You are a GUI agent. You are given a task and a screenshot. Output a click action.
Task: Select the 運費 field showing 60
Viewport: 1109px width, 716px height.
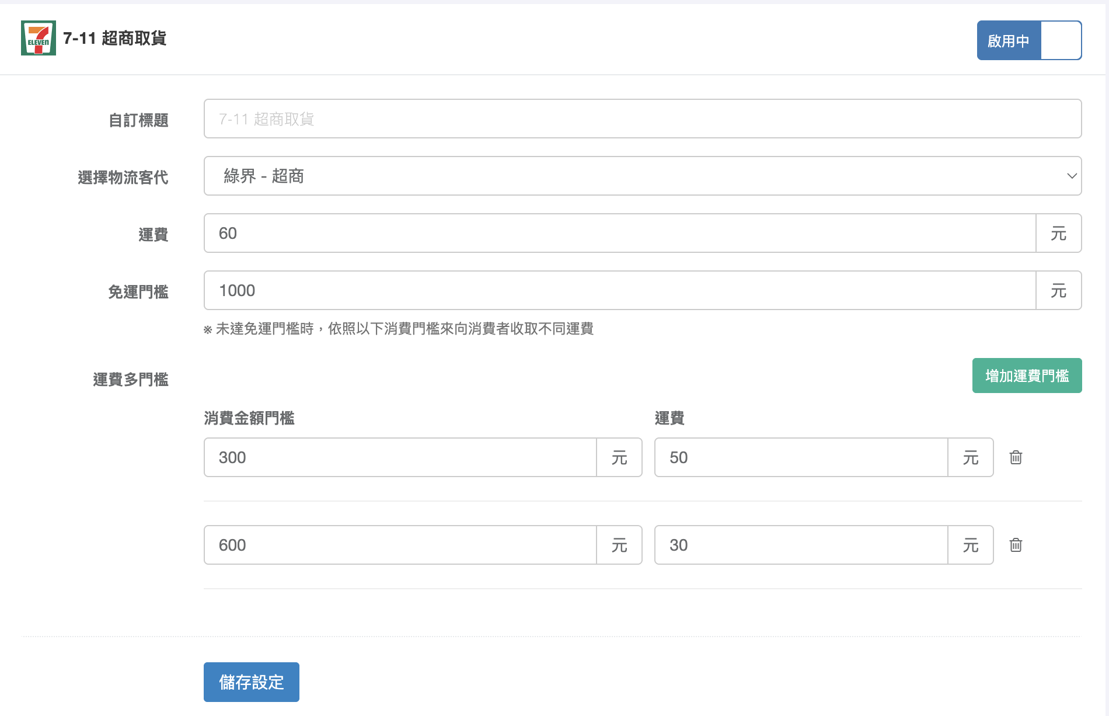click(x=619, y=233)
